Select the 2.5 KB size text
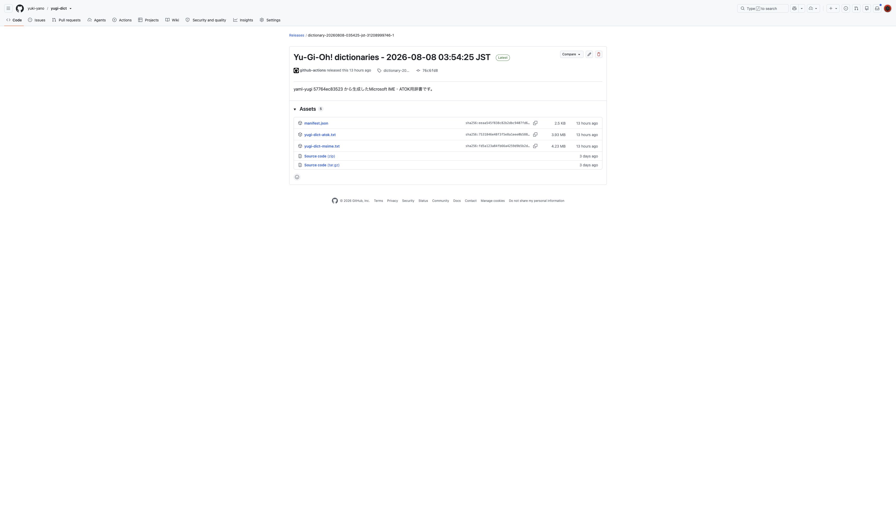896x510 pixels. tap(560, 123)
